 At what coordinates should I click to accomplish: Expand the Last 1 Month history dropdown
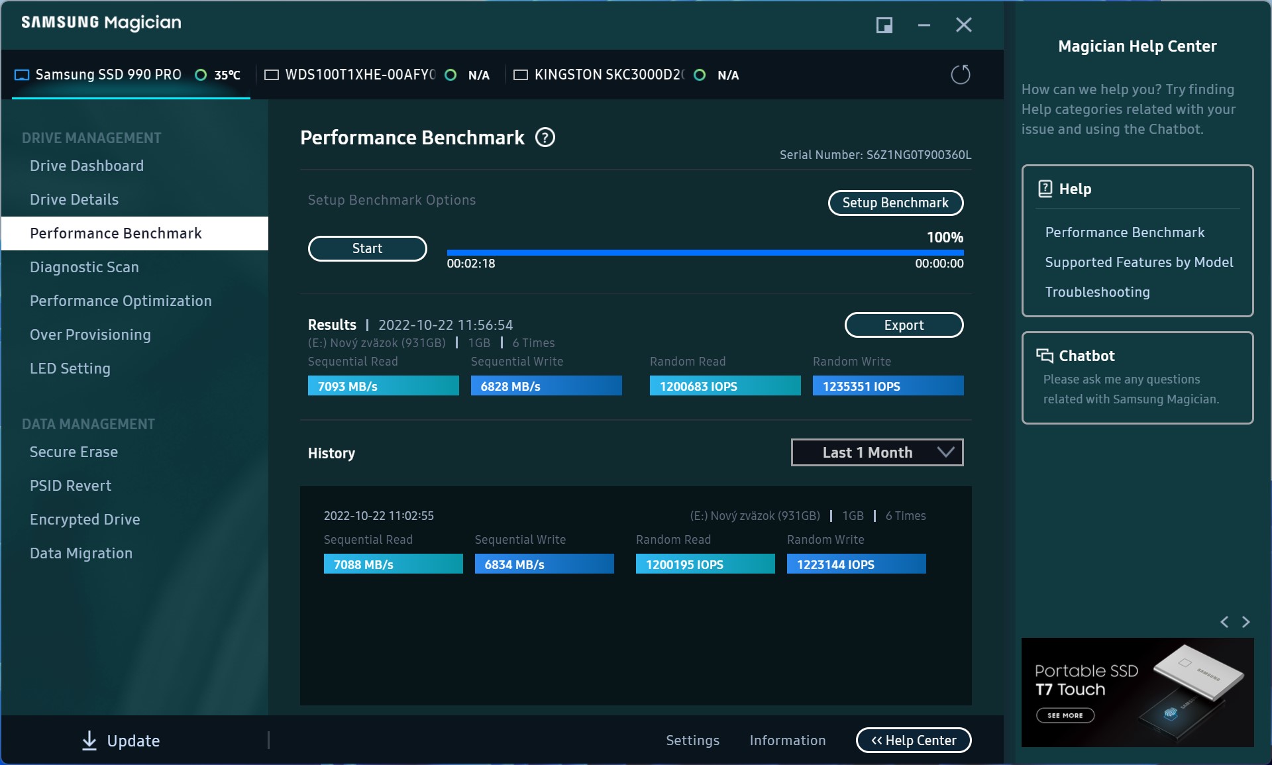[876, 452]
